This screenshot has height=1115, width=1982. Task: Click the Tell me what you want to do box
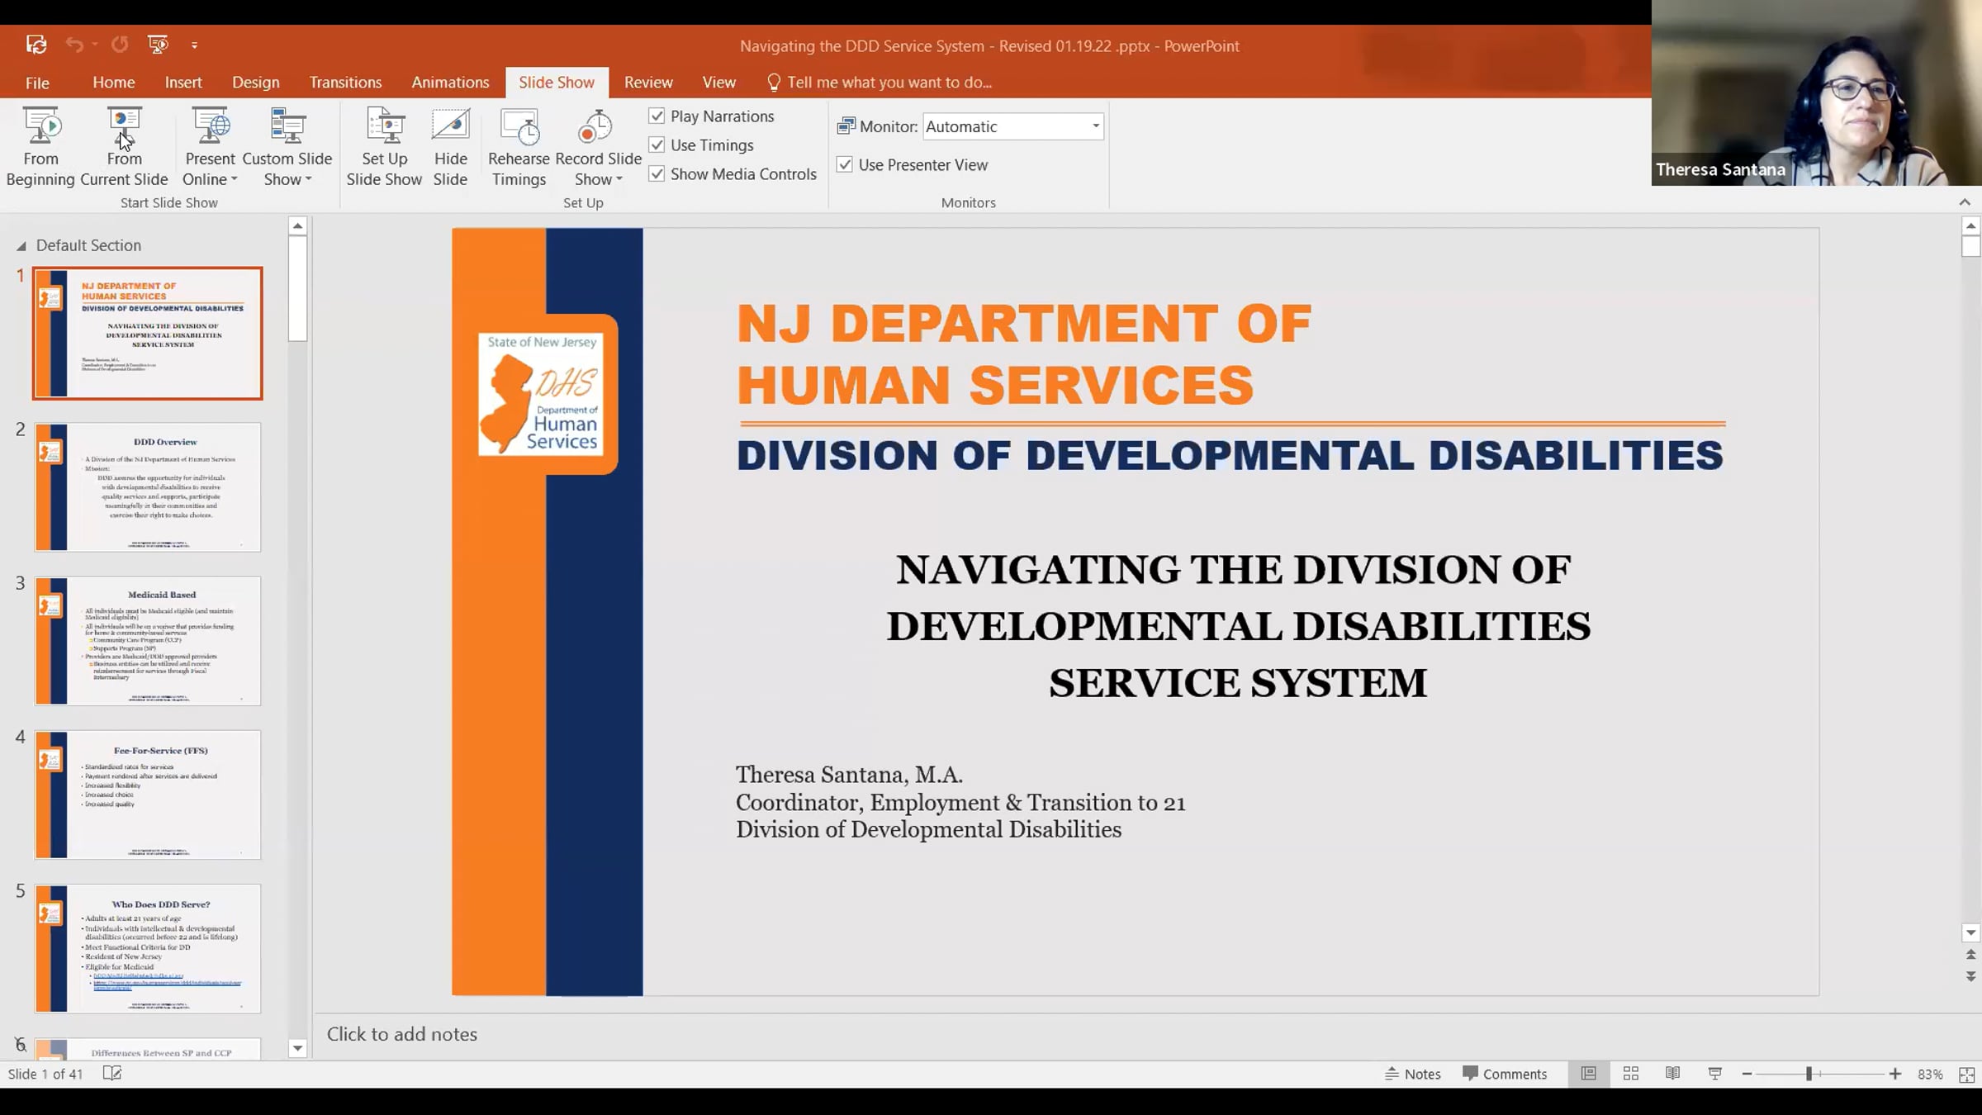pyautogui.click(x=880, y=83)
